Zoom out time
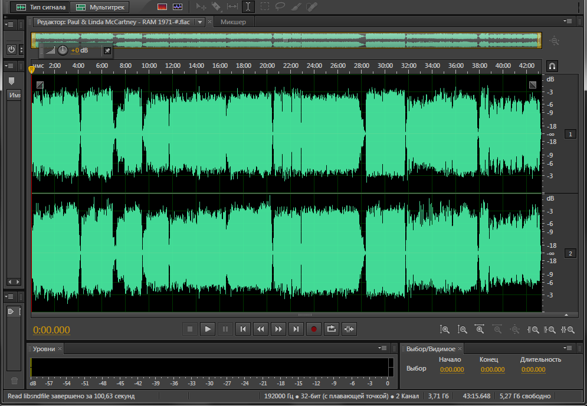Screen dimensions: 587x406 [497, 330]
